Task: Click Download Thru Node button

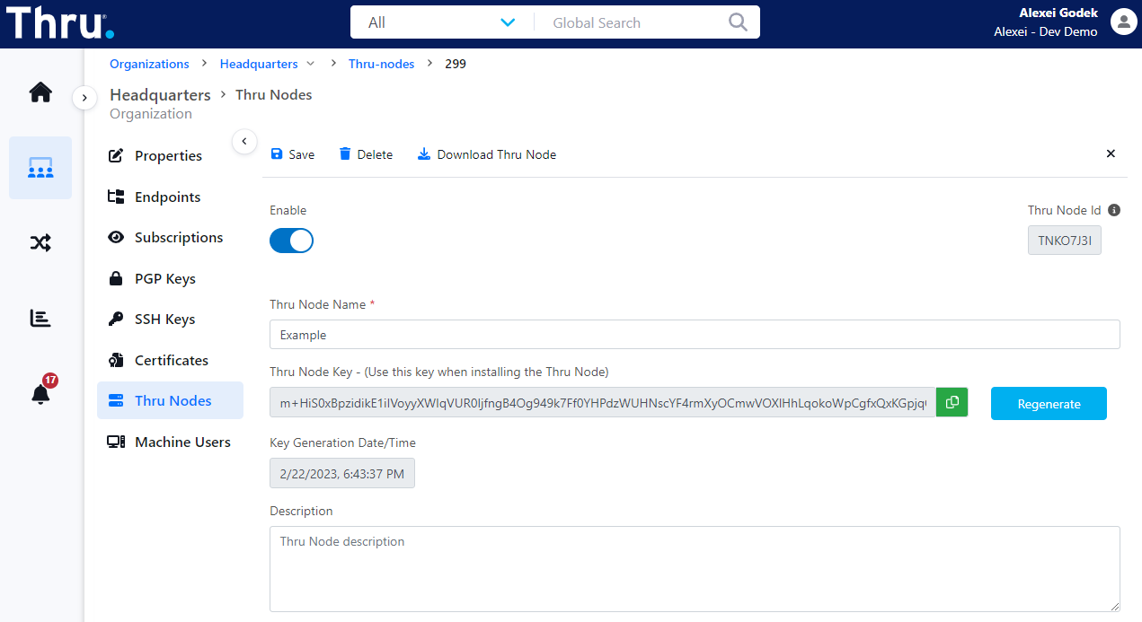Action: (487, 154)
